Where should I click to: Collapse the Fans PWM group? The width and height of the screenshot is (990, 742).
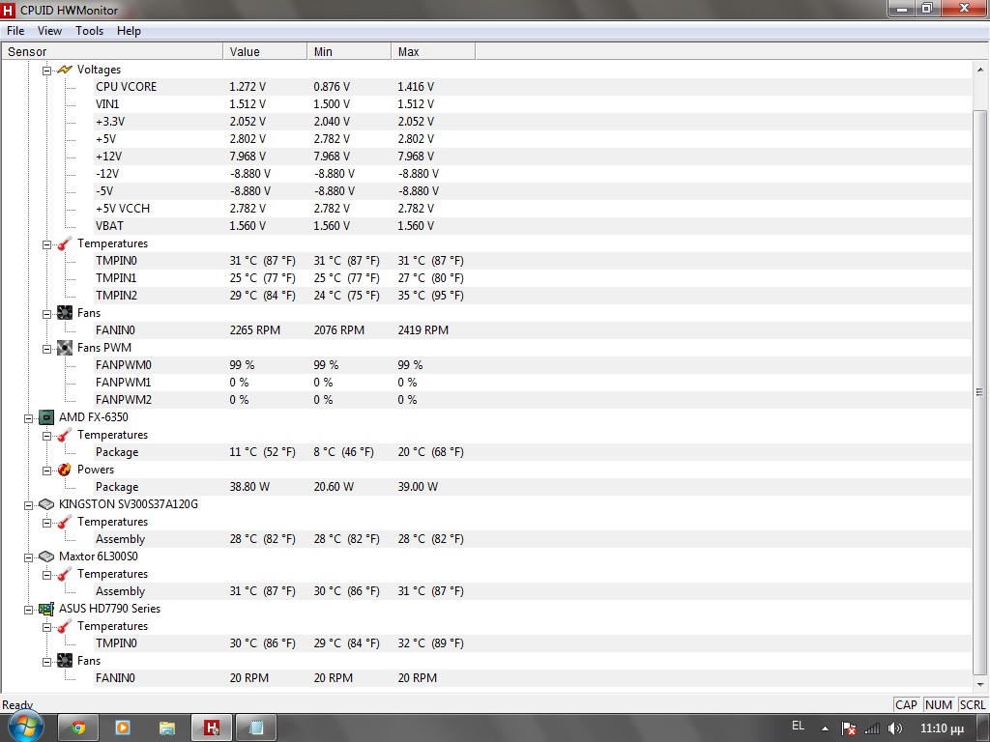point(46,348)
